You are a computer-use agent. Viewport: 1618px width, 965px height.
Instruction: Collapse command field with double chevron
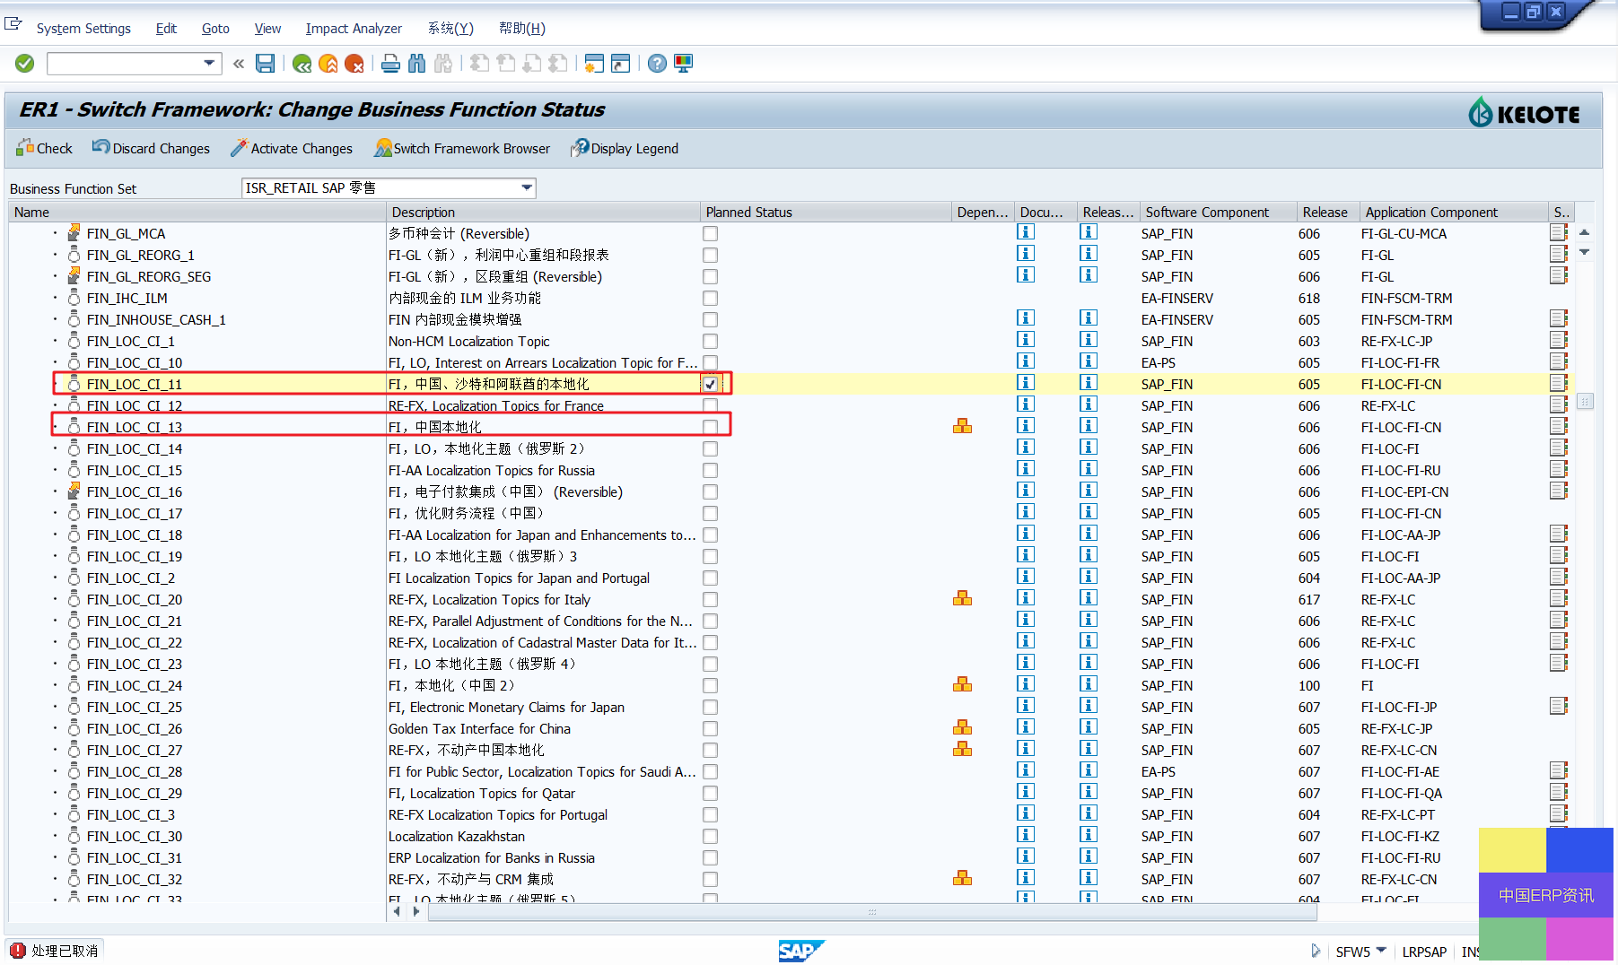(x=239, y=64)
